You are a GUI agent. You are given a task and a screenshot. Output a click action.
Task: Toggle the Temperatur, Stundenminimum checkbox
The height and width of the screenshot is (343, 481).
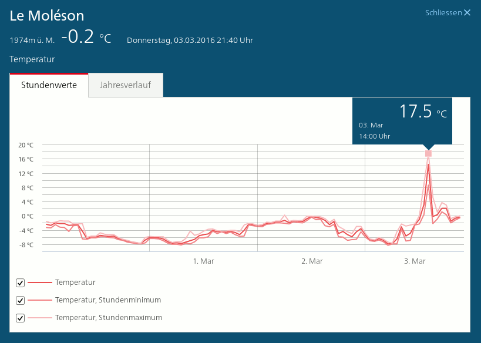pos(21,301)
